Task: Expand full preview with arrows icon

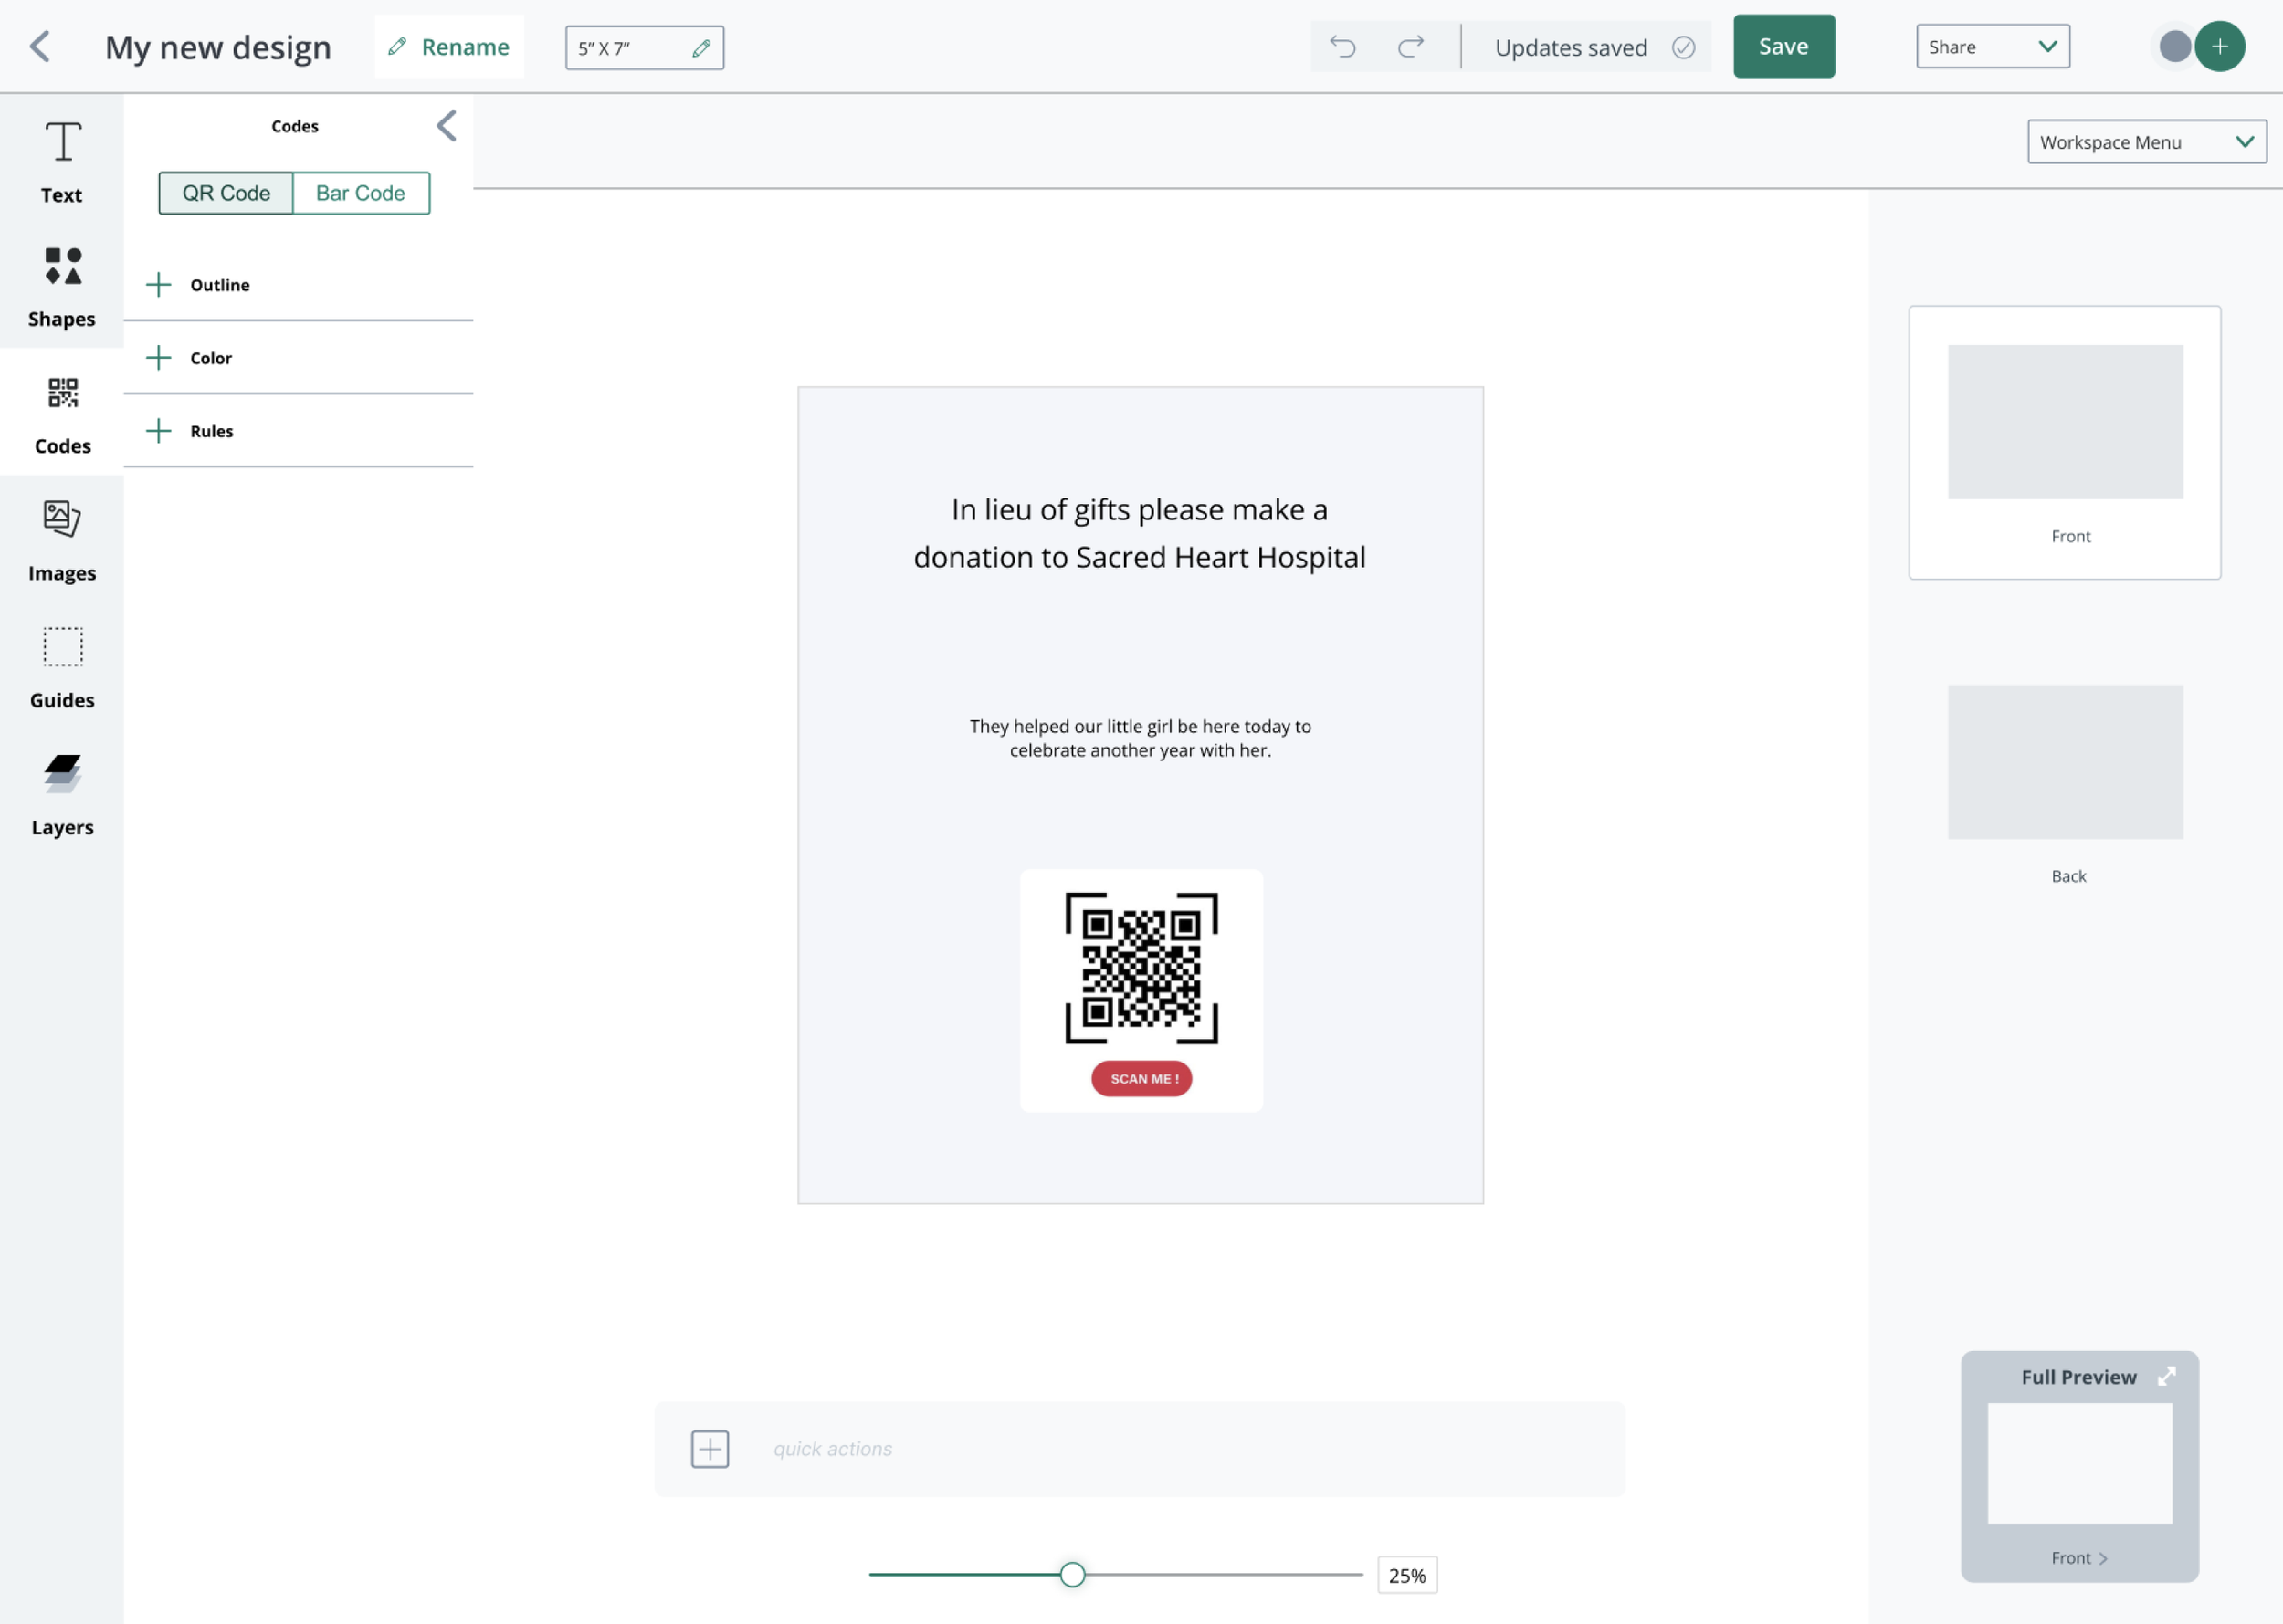Action: click(2167, 1376)
